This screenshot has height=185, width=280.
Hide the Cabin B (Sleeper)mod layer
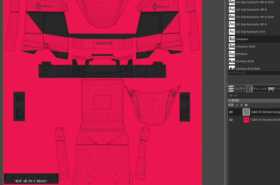[231, 120]
